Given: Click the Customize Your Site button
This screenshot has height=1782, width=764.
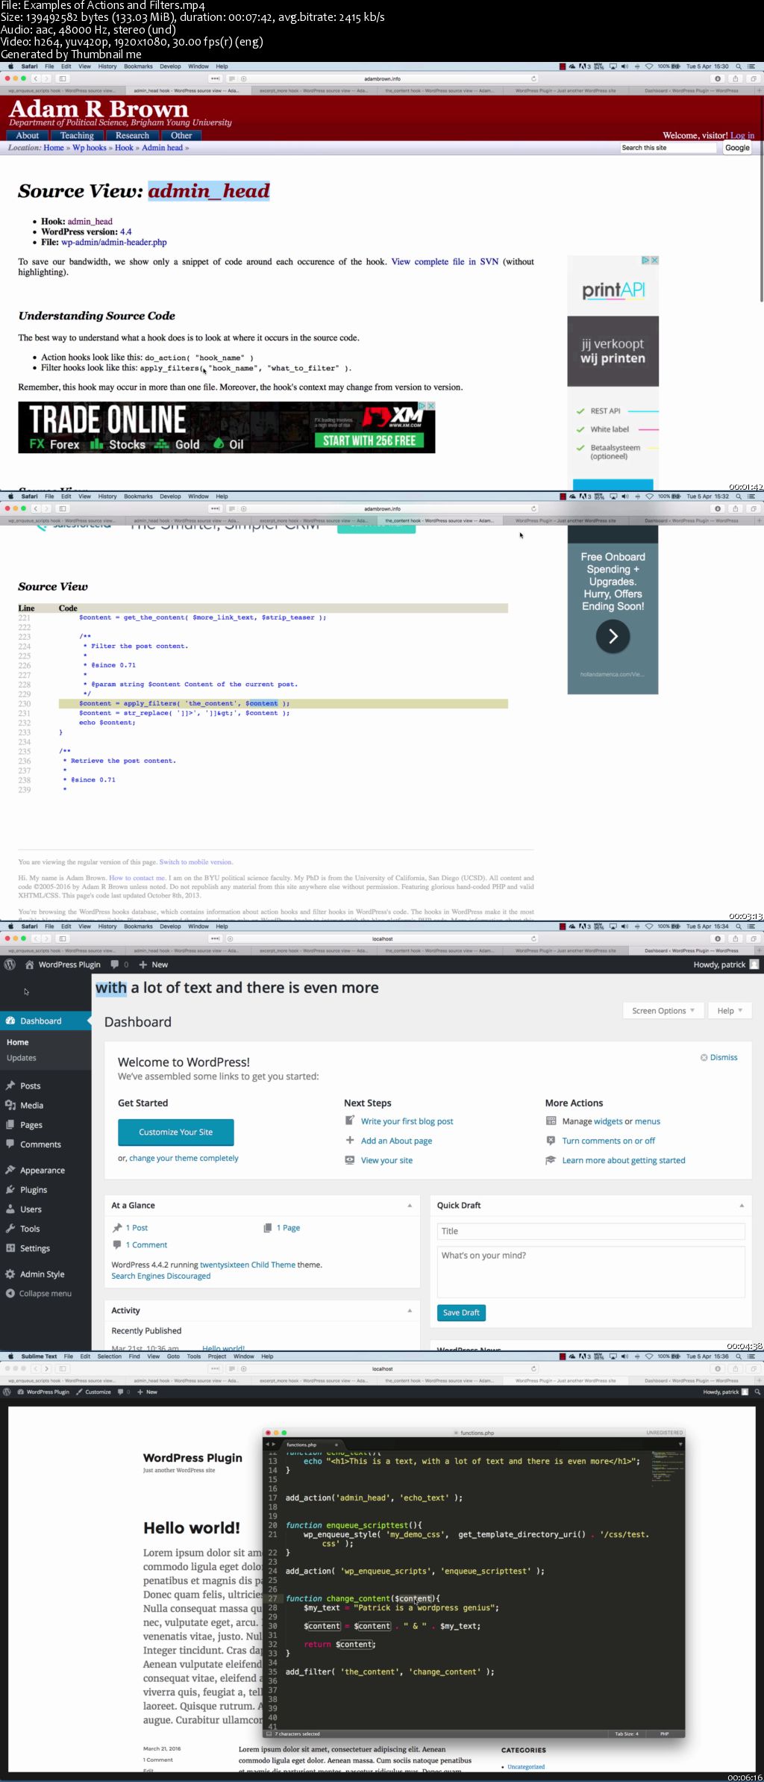Looking at the screenshot, I should coord(175,1132).
